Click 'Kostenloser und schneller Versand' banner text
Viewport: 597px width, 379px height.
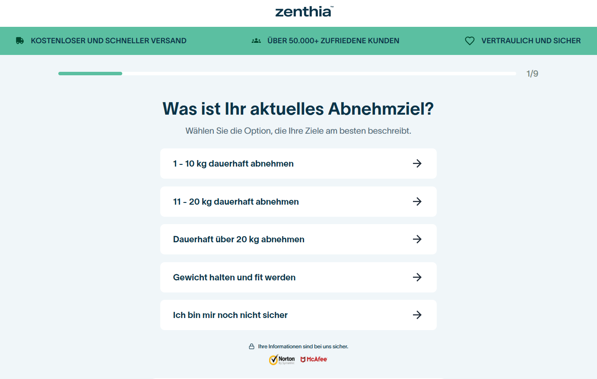108,41
